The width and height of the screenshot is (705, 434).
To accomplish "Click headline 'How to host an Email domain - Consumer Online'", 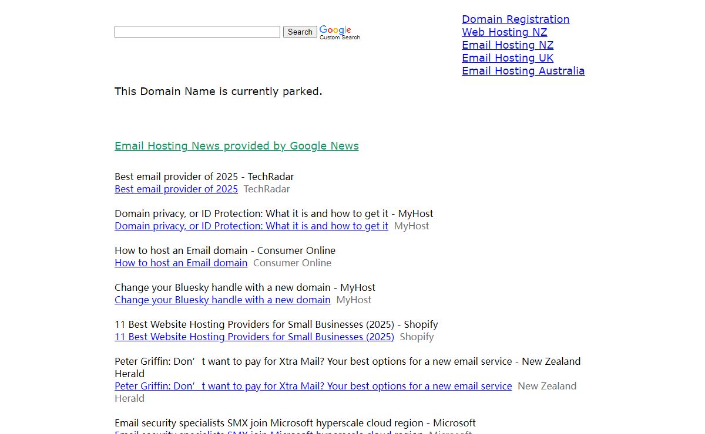I will (x=225, y=250).
